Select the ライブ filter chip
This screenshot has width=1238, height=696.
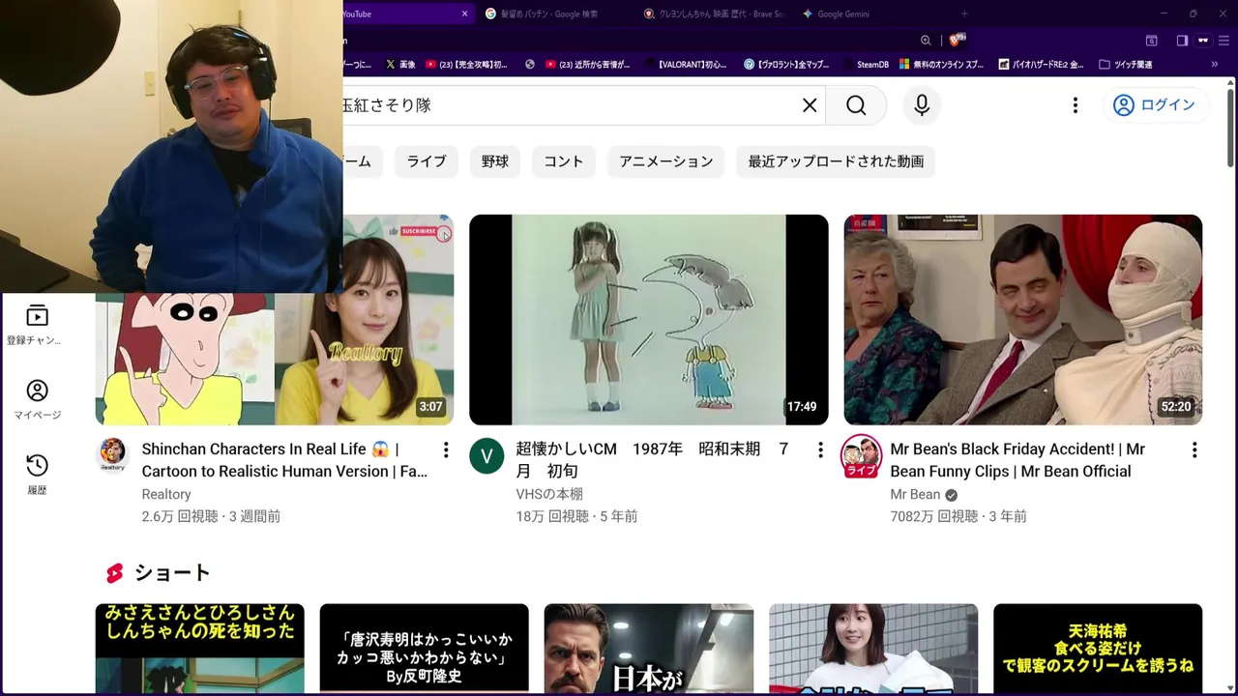coord(427,161)
